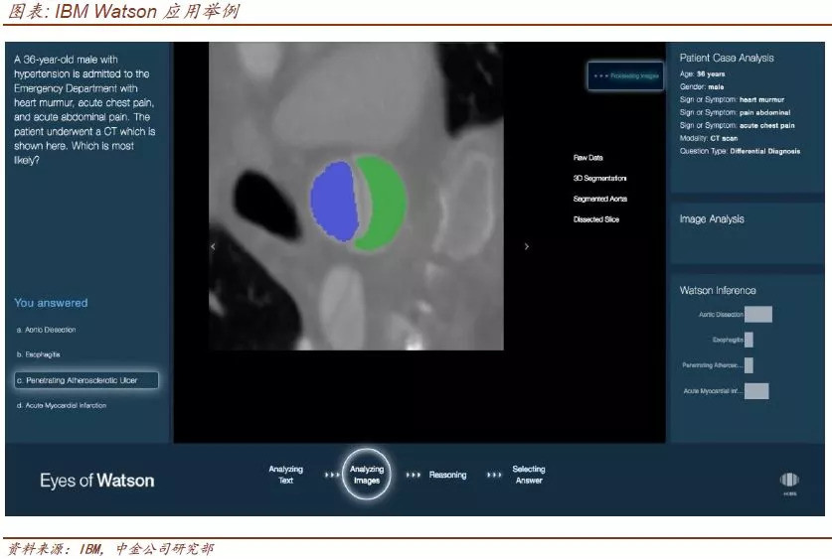The height and width of the screenshot is (559, 832).
Task: Click the Patient Case Analysis heading
Action: click(727, 59)
